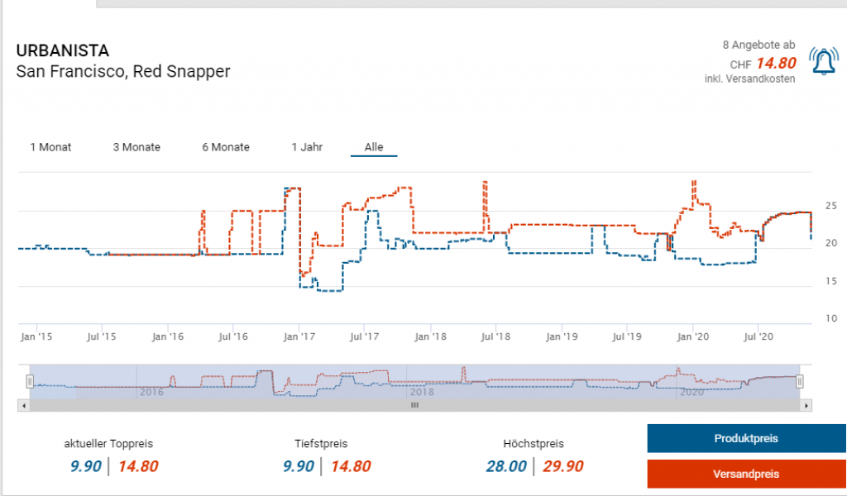Click the scrollbar left arrow below the navigator

click(x=23, y=405)
